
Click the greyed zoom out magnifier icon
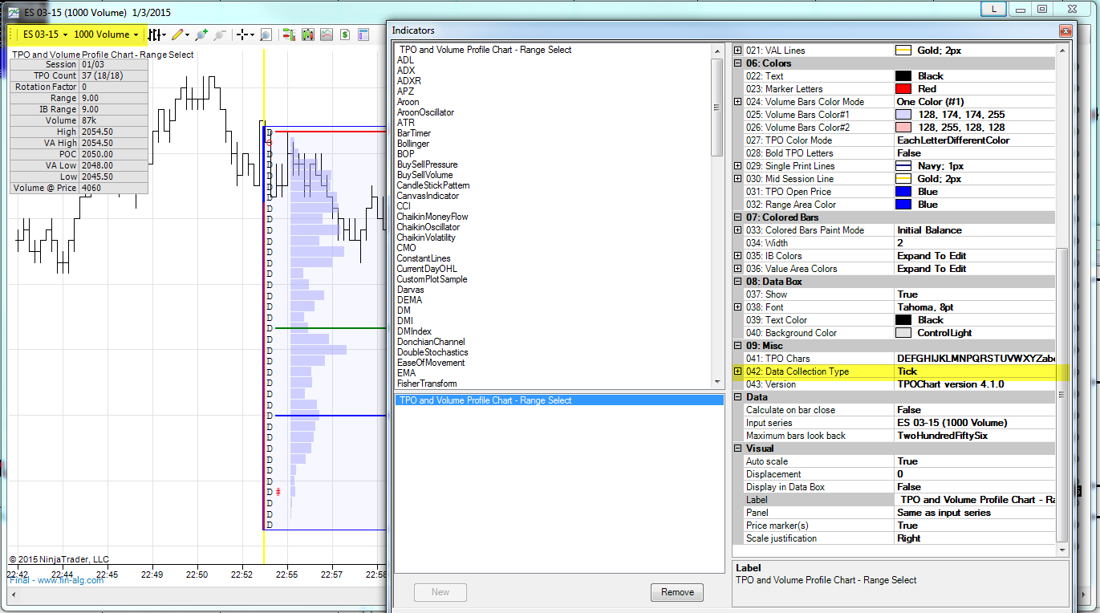[219, 35]
